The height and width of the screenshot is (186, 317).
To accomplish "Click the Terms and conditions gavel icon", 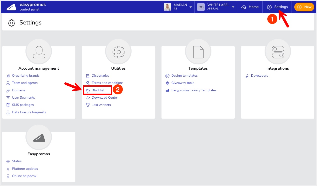I will (x=88, y=83).
